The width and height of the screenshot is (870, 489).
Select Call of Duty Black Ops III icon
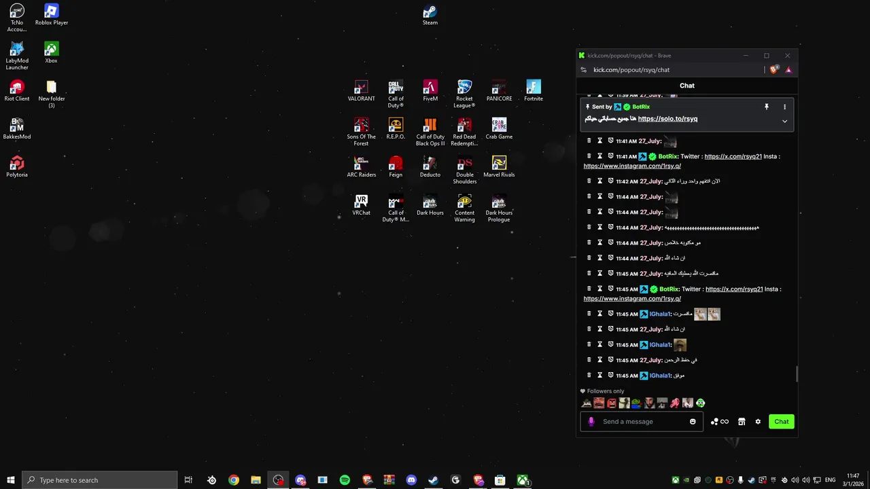tap(430, 132)
